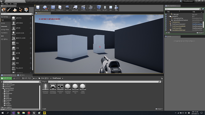
Task: Switch to the Content Browser tab
Action: [8, 75]
